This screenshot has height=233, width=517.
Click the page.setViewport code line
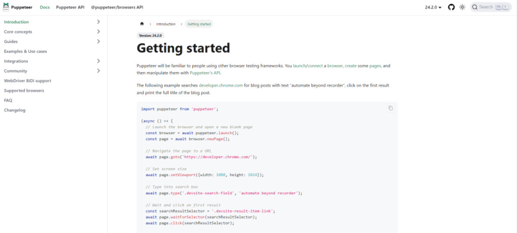(205, 175)
